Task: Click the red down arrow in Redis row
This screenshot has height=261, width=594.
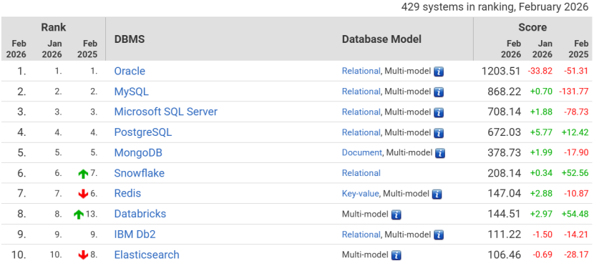Action: pos(83,194)
